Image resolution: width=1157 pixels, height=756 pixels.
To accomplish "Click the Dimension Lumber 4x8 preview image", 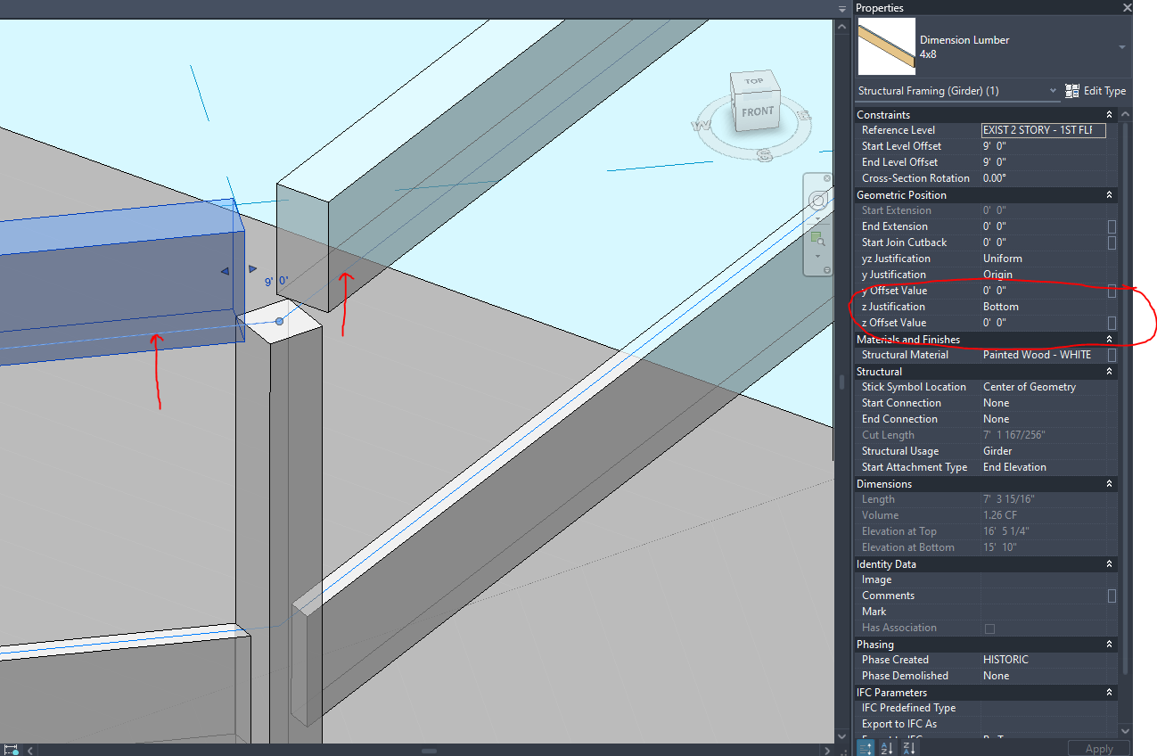I will pyautogui.click(x=886, y=47).
